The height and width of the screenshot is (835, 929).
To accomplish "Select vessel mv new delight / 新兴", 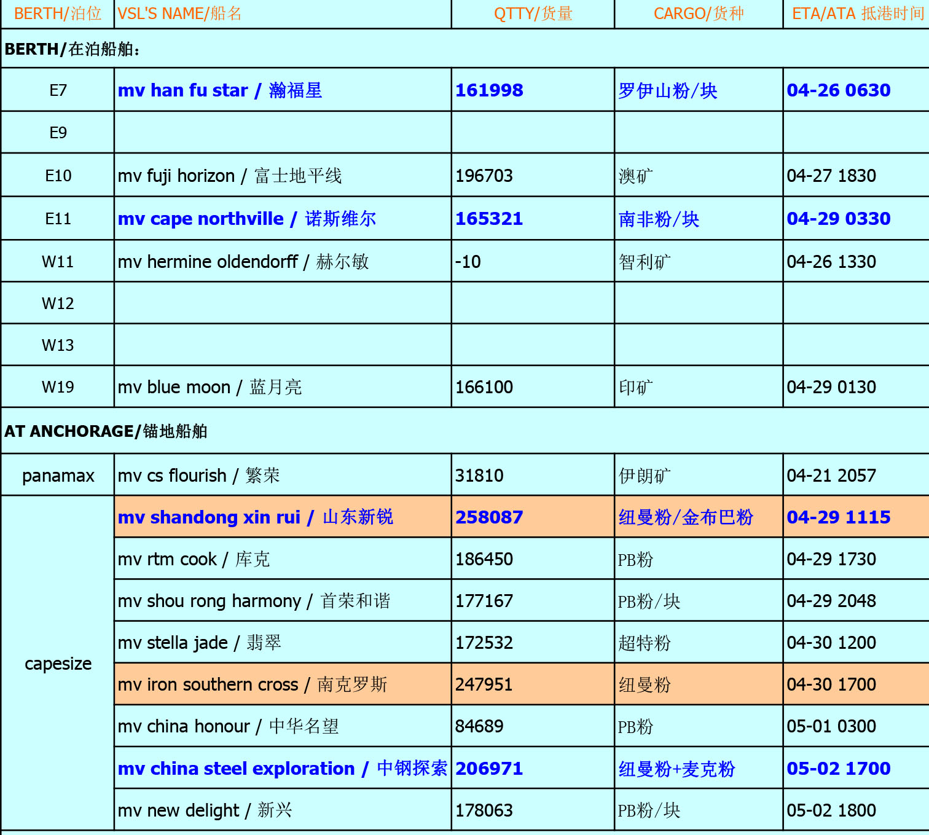I will click(x=283, y=810).
